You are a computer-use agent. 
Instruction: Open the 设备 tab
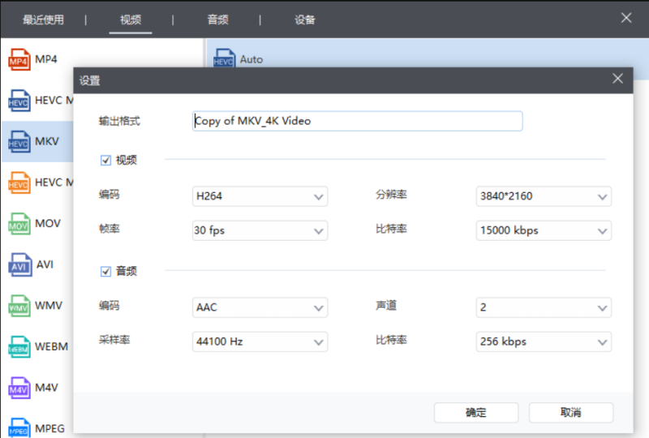305,19
